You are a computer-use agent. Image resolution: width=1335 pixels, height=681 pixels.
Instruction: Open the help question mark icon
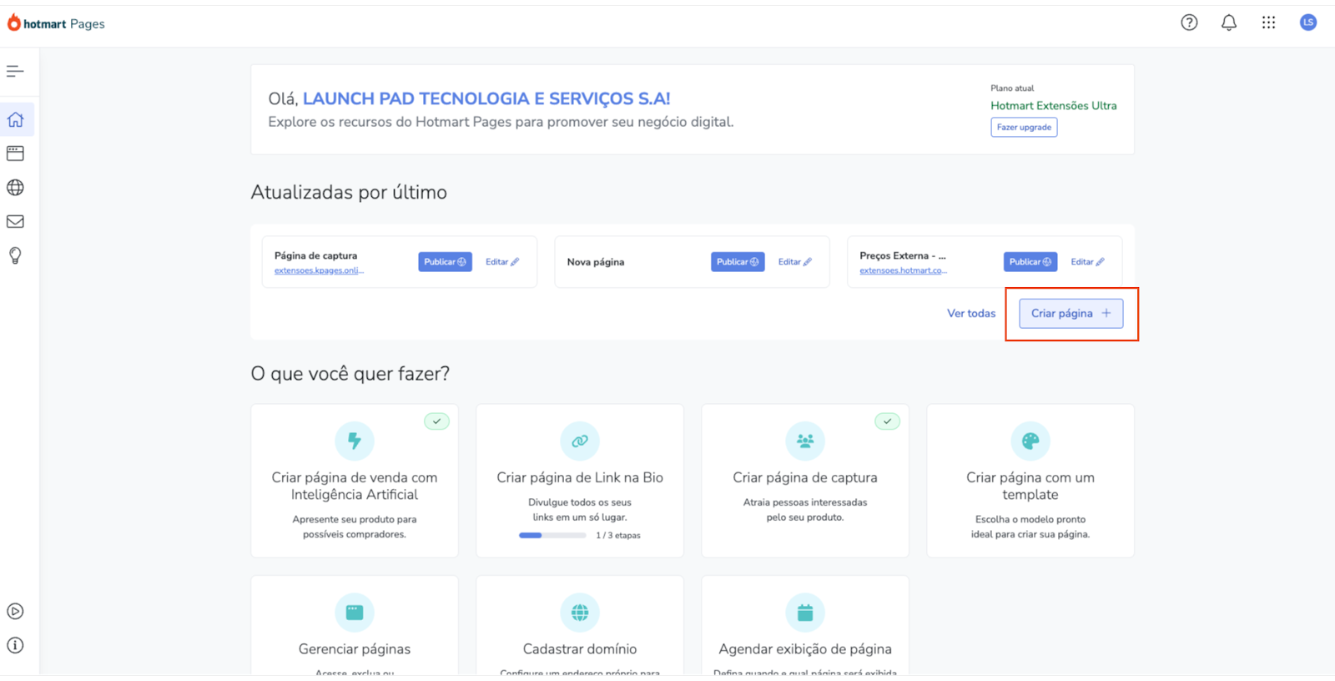(x=1189, y=23)
